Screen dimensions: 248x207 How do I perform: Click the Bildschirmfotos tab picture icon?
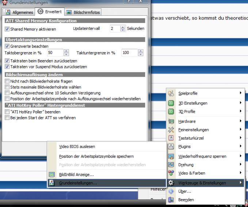69,12
